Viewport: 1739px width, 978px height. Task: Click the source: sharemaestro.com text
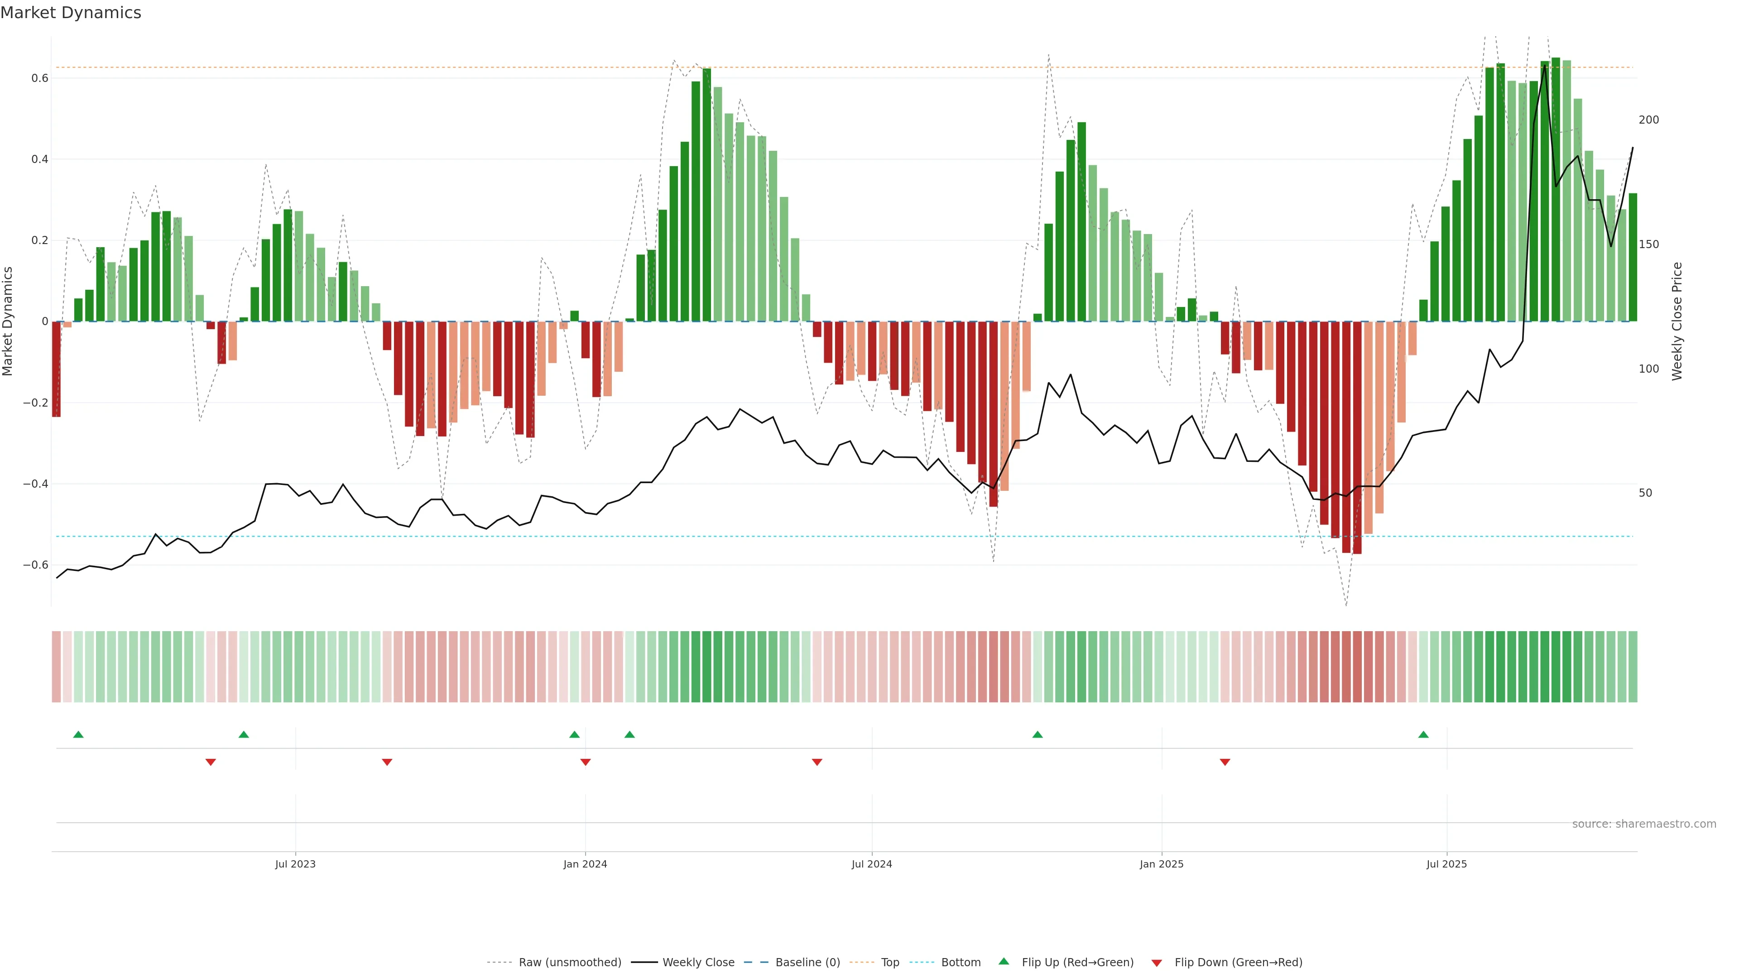point(1644,824)
